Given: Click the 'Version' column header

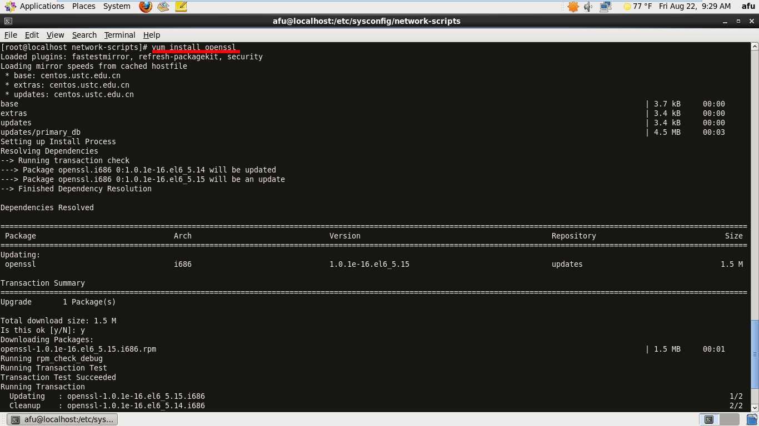Looking at the screenshot, I should (345, 236).
